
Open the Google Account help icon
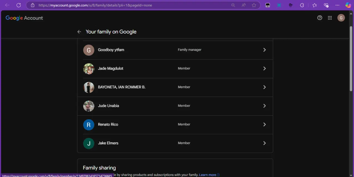(320, 18)
